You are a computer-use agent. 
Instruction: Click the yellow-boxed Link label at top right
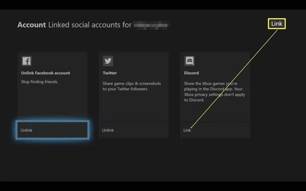point(277,24)
